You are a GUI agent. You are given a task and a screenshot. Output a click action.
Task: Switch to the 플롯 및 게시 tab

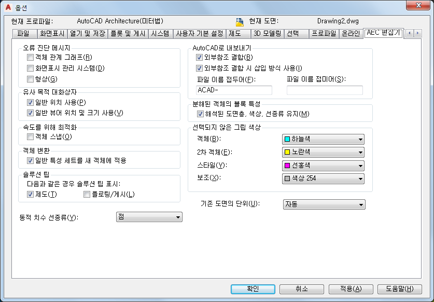pos(128,34)
